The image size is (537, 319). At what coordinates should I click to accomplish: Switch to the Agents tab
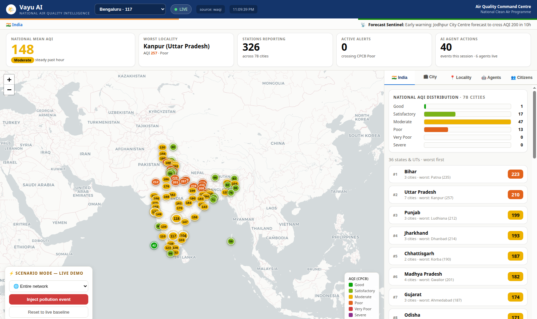point(491,78)
